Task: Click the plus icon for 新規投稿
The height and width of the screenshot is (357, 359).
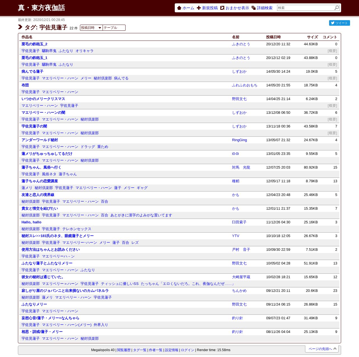Action: (x=199, y=8)
